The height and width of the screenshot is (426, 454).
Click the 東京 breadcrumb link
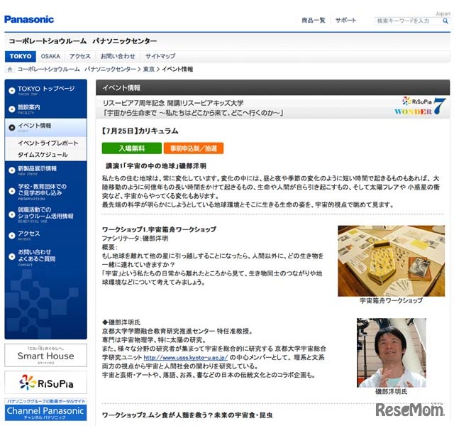point(149,70)
